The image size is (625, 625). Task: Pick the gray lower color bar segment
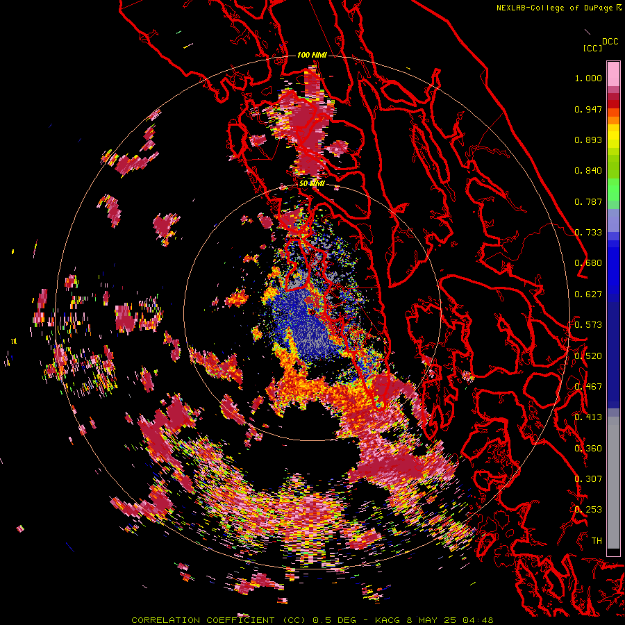pyautogui.click(x=613, y=483)
